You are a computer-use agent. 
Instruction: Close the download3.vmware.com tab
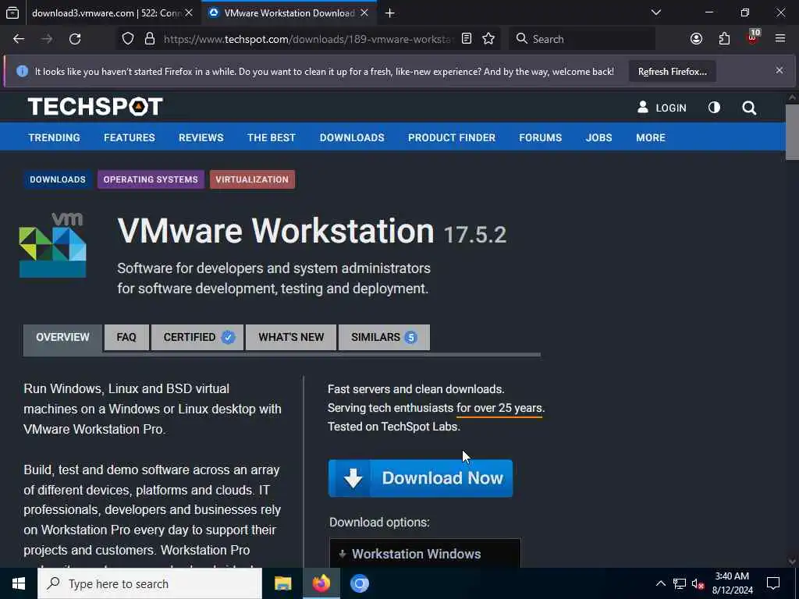tap(189, 12)
